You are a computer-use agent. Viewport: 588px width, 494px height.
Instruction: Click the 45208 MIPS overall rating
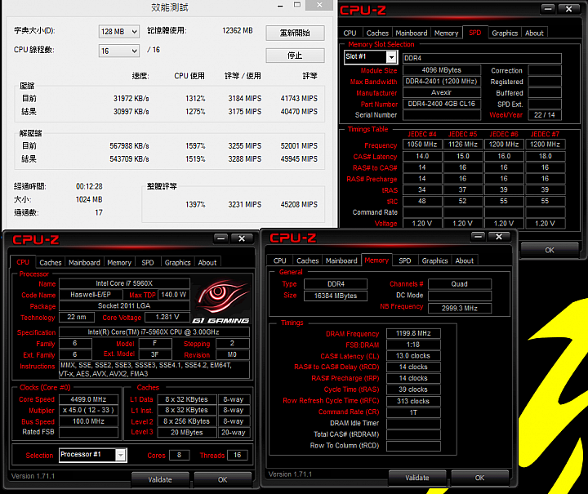point(299,205)
